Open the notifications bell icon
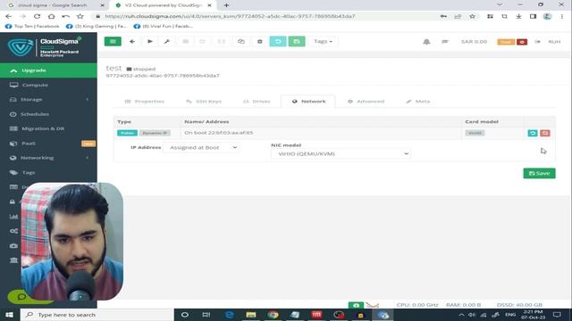Image resolution: width=572 pixels, height=321 pixels. pyautogui.click(x=426, y=42)
